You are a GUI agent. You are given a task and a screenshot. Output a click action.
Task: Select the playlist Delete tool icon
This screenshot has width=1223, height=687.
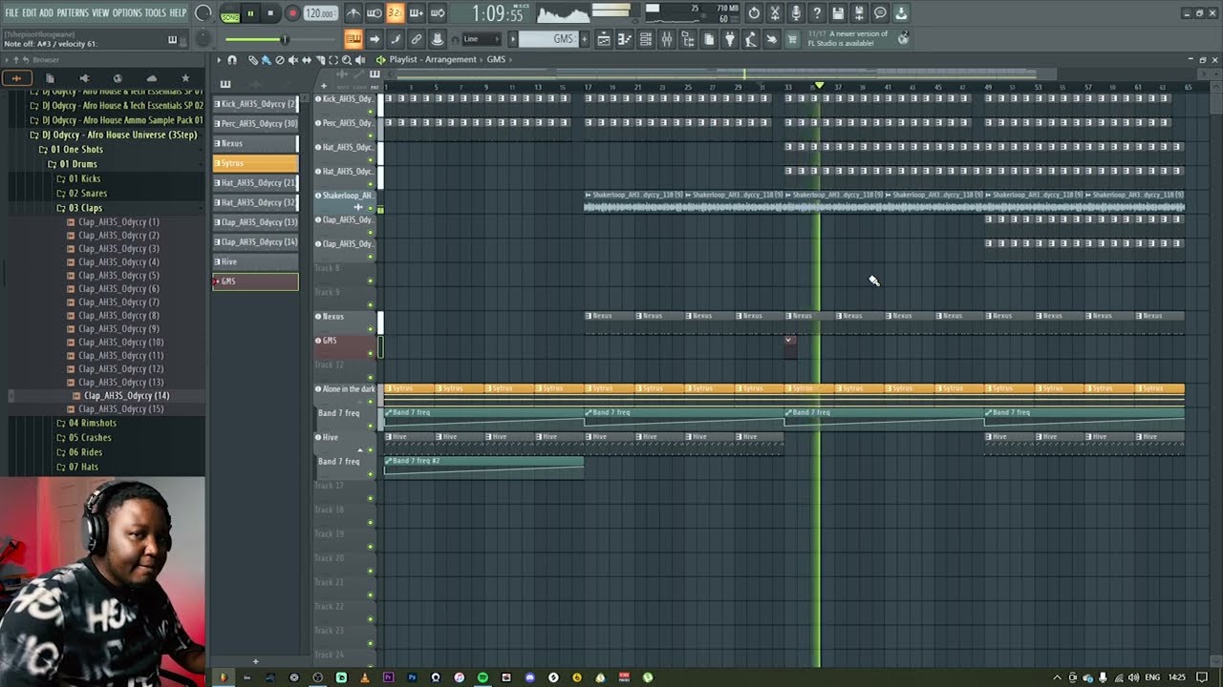click(x=280, y=60)
